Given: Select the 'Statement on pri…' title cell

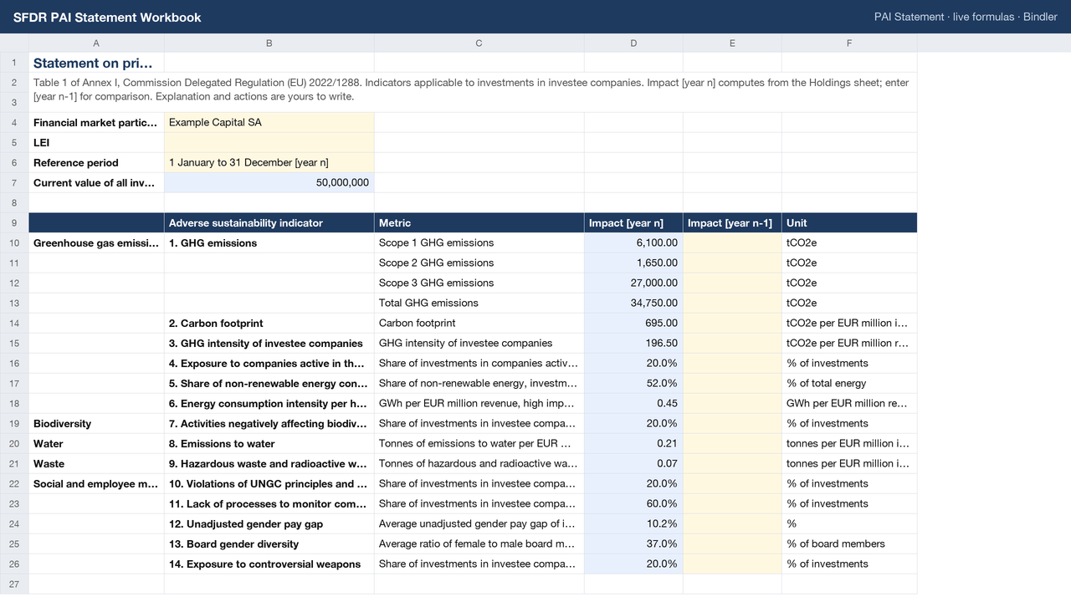Looking at the screenshot, I should point(96,62).
